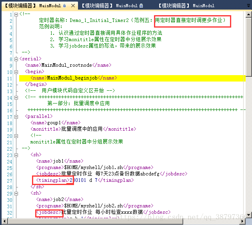Open the tab list dropdown arrow
The image size is (252, 225).
pyautogui.click(x=249, y=6)
